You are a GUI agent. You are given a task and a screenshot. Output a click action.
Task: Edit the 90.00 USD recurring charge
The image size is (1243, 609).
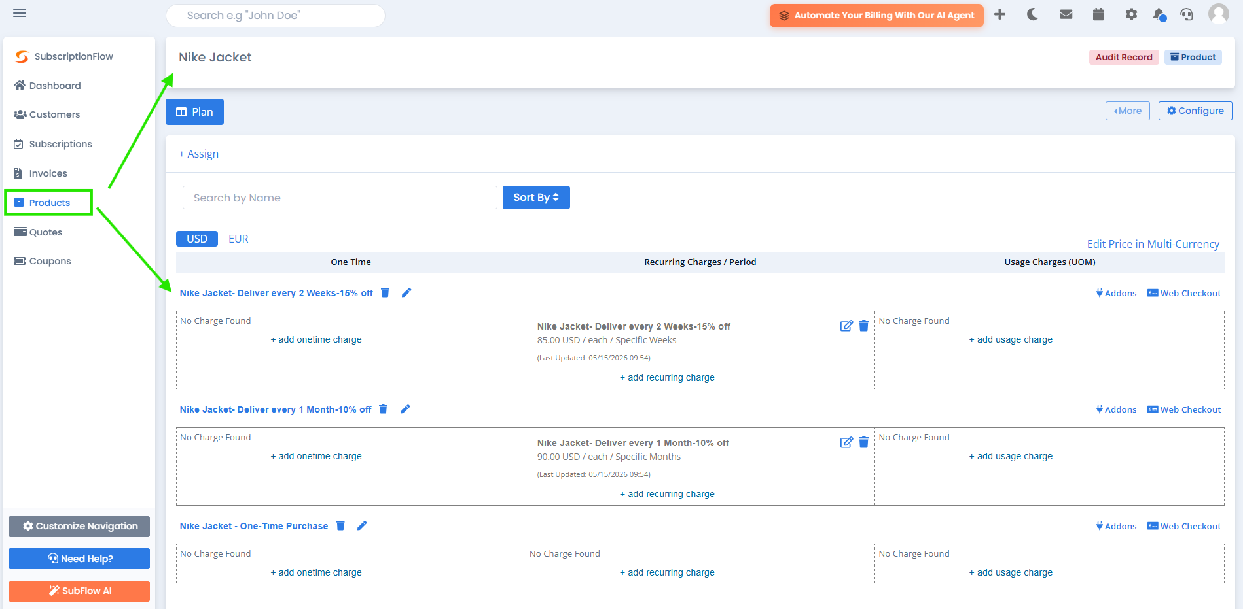[x=846, y=442]
